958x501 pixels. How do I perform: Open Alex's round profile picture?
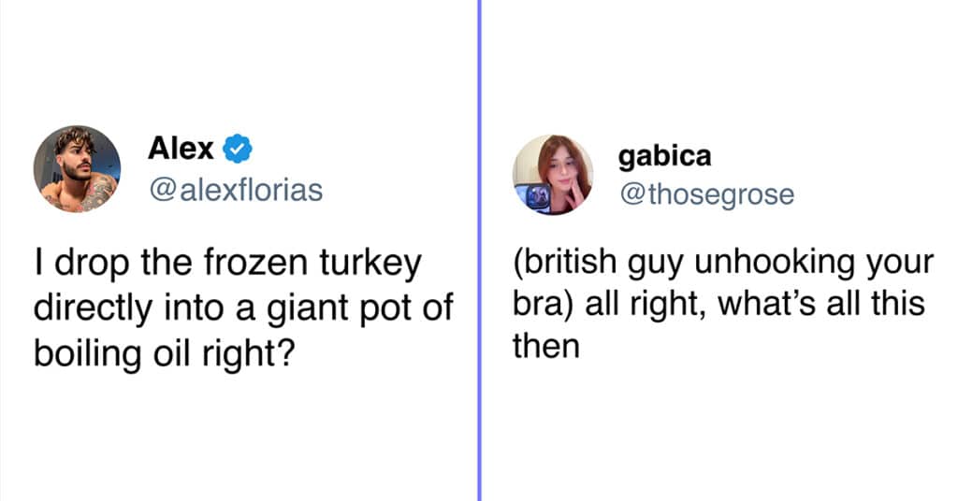click(x=77, y=169)
